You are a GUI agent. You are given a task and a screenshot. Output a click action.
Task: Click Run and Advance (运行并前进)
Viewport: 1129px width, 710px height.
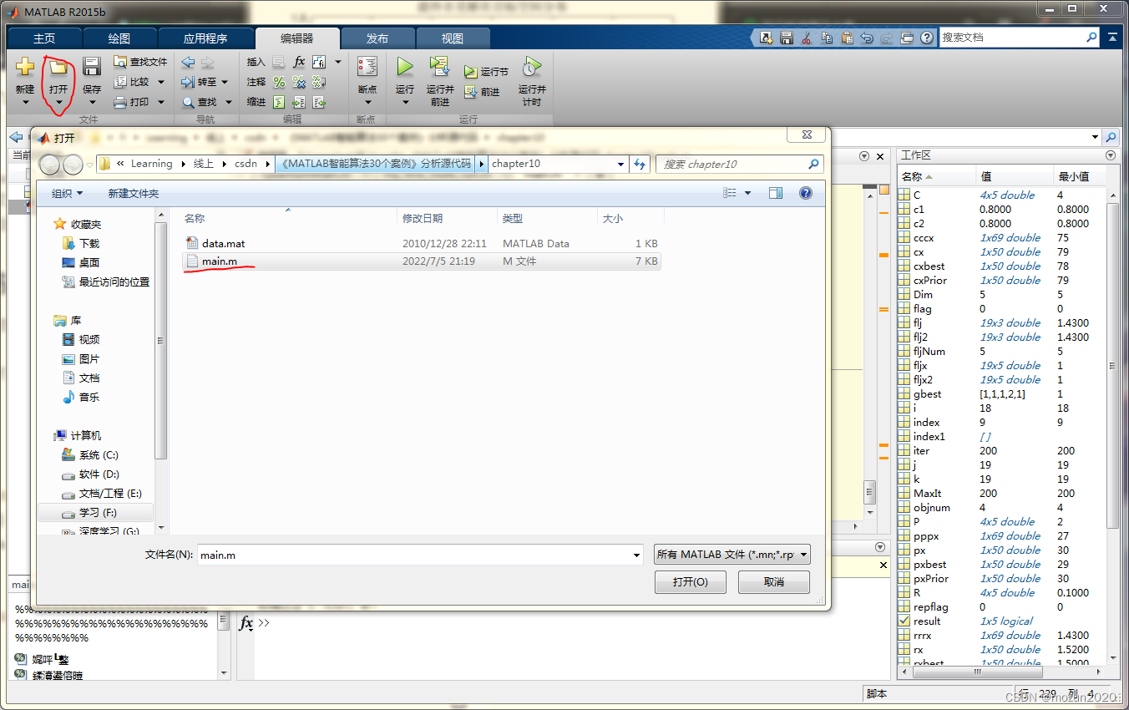(x=440, y=80)
